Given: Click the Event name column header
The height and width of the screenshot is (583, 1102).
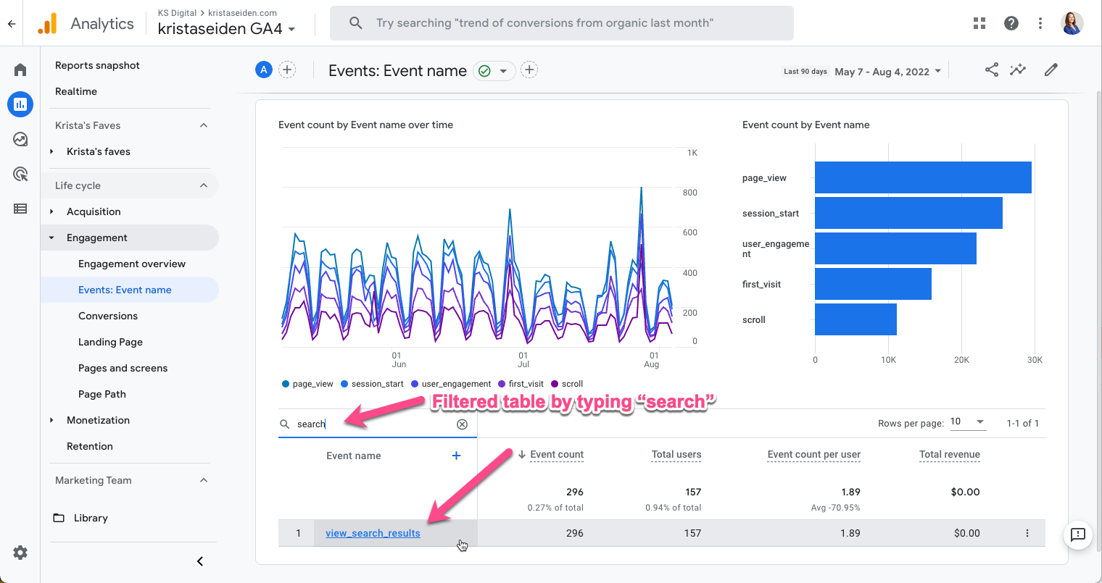Looking at the screenshot, I should (354, 456).
